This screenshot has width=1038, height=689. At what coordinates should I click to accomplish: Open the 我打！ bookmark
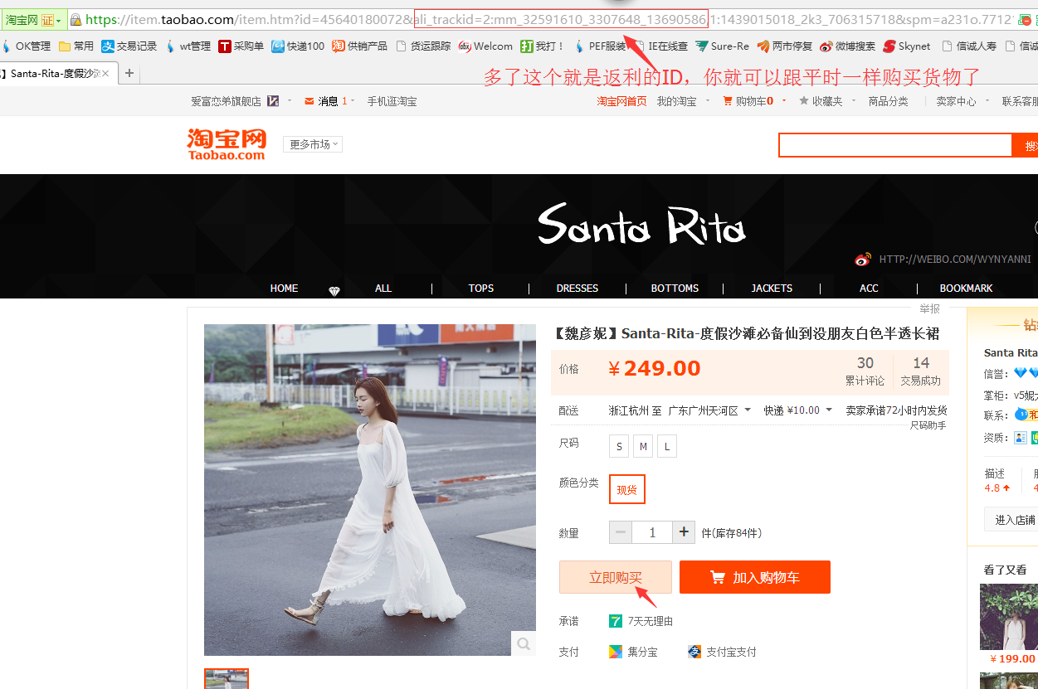click(543, 46)
